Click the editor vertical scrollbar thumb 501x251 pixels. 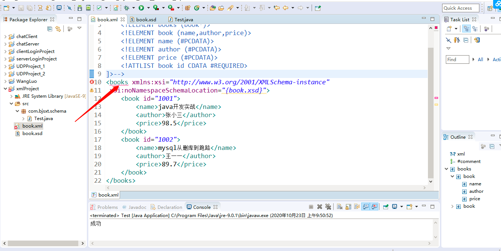coord(431,113)
